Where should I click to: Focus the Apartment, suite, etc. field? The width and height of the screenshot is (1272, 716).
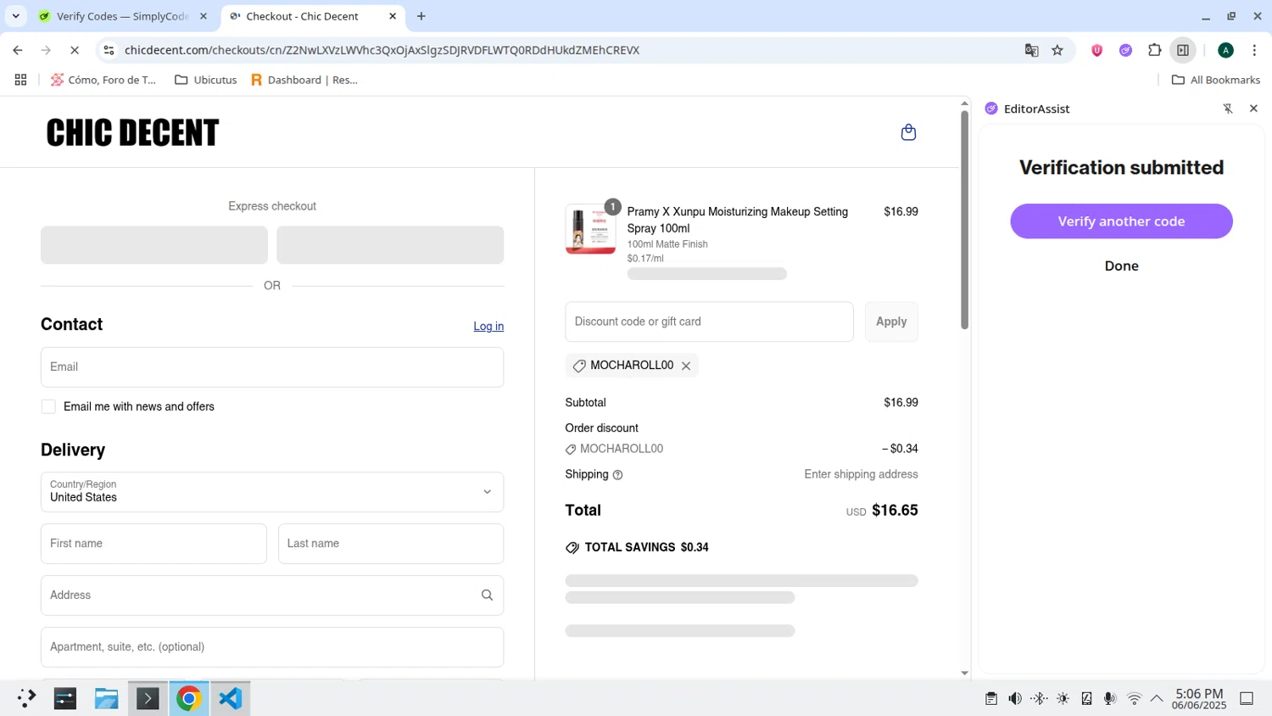[x=272, y=647]
